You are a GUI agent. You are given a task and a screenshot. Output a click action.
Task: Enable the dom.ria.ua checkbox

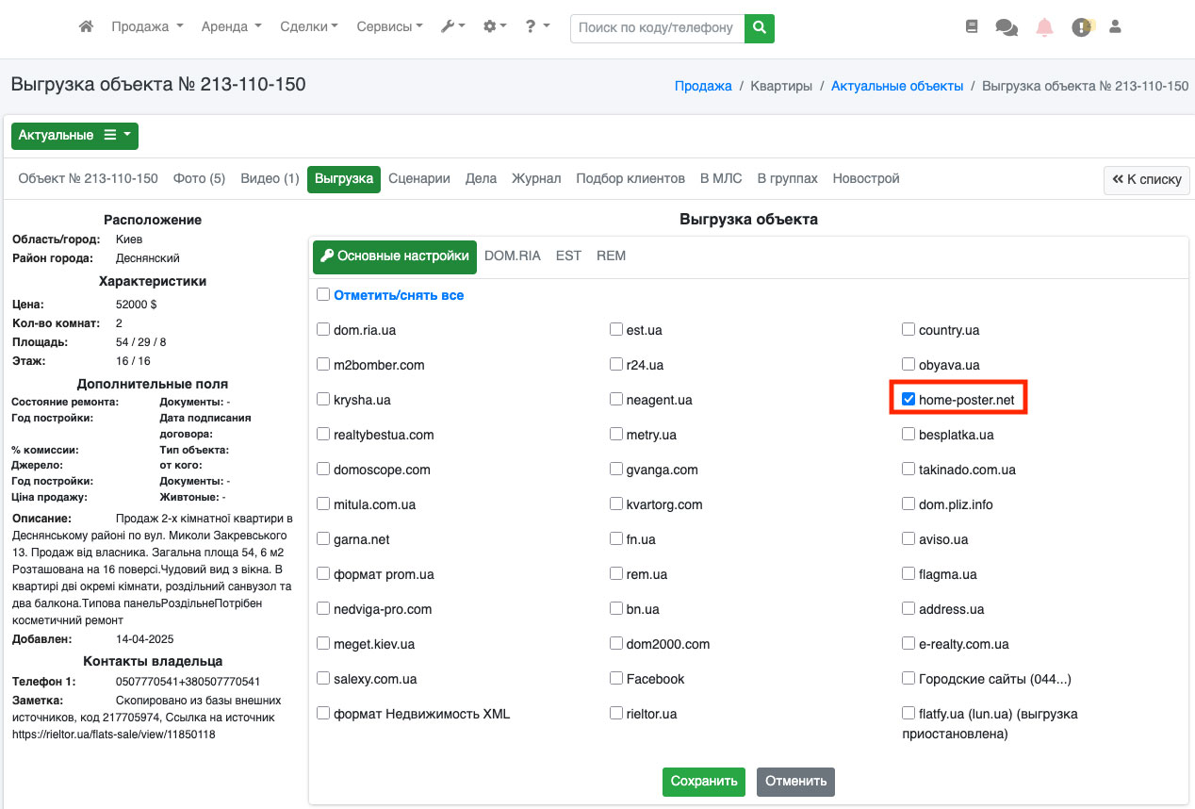tap(323, 330)
